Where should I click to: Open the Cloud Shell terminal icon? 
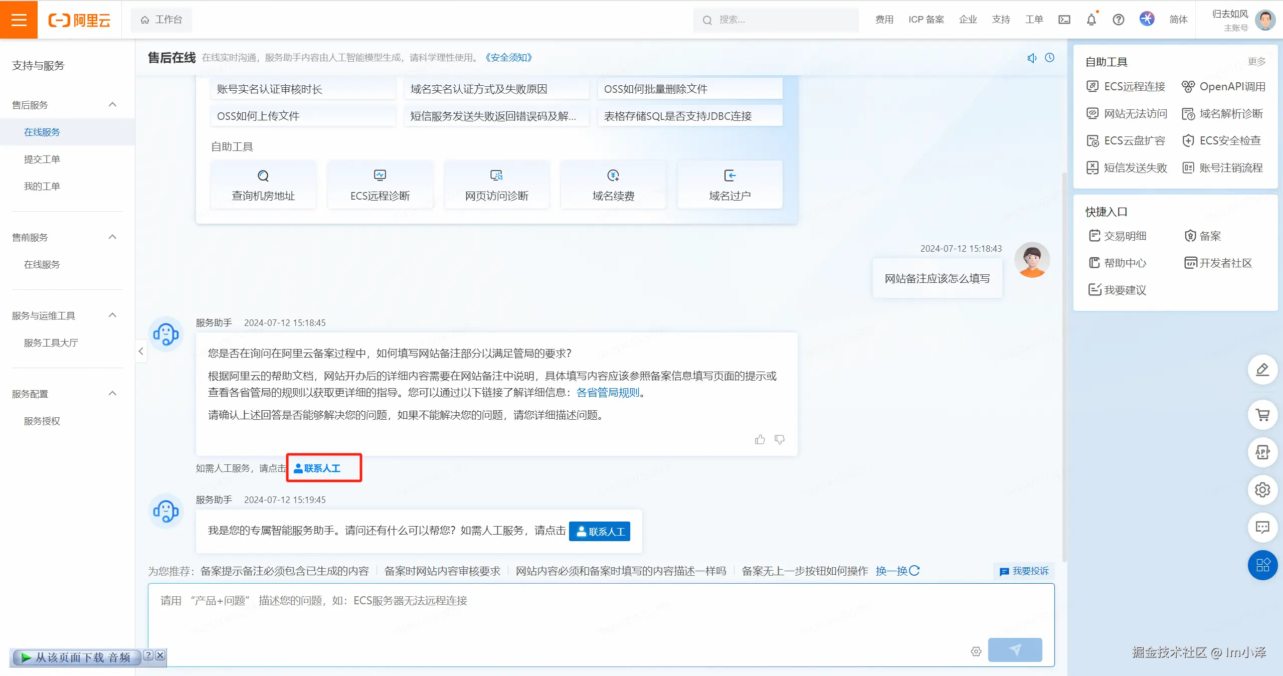coord(1064,20)
